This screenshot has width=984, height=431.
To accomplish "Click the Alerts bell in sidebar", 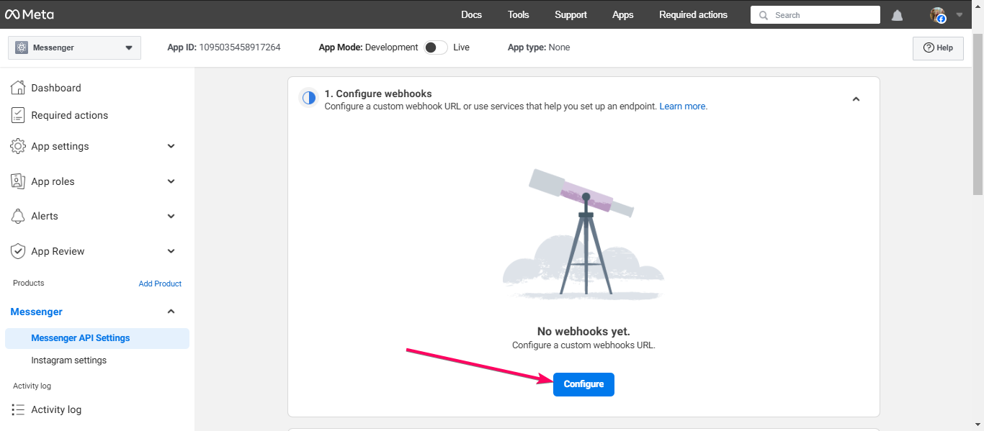I will (18, 216).
